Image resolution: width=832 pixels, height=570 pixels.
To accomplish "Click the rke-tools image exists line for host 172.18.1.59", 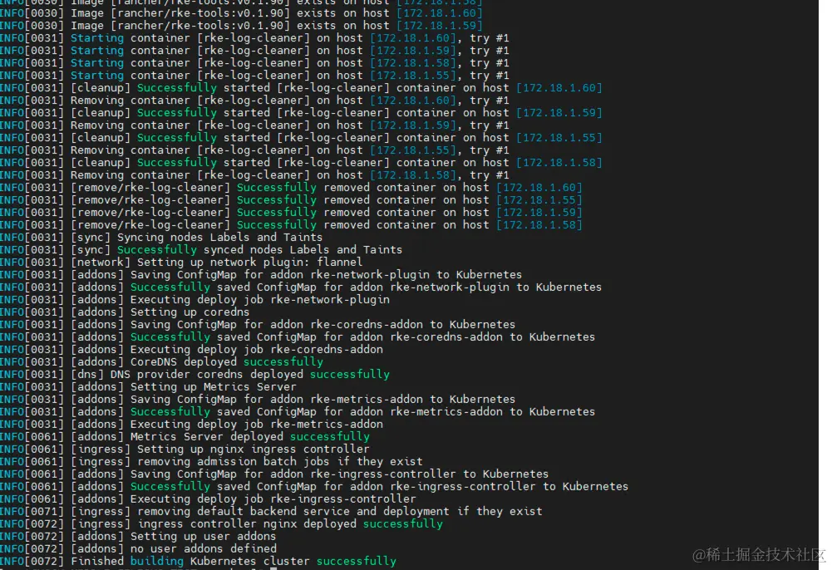I will 241,26.
